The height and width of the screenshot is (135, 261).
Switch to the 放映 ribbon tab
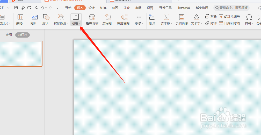pyautogui.click(x=127, y=8)
